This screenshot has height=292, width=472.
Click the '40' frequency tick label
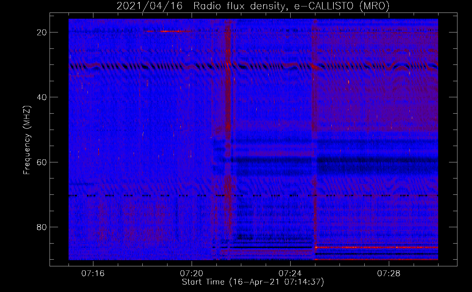[42, 97]
